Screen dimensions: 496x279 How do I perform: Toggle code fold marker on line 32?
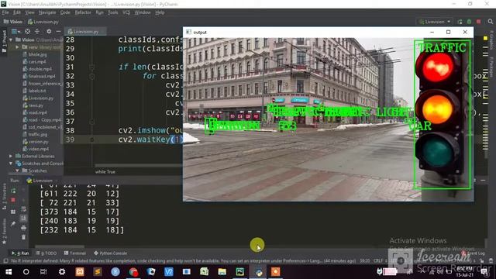91,76
